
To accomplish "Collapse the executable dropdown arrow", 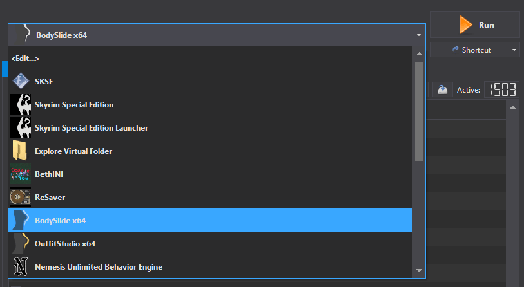I will [x=419, y=35].
